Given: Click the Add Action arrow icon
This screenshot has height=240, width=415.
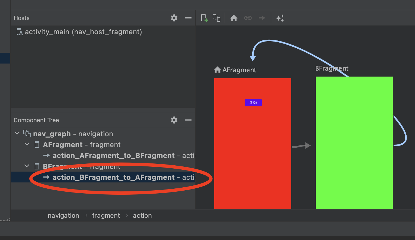Looking at the screenshot, I should [x=262, y=18].
